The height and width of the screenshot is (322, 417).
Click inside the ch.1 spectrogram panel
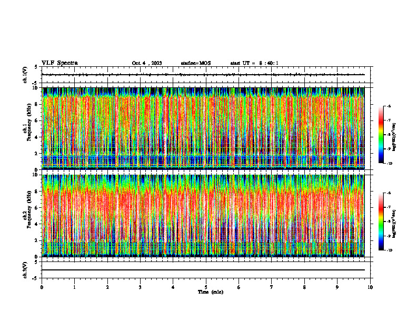tap(203, 128)
